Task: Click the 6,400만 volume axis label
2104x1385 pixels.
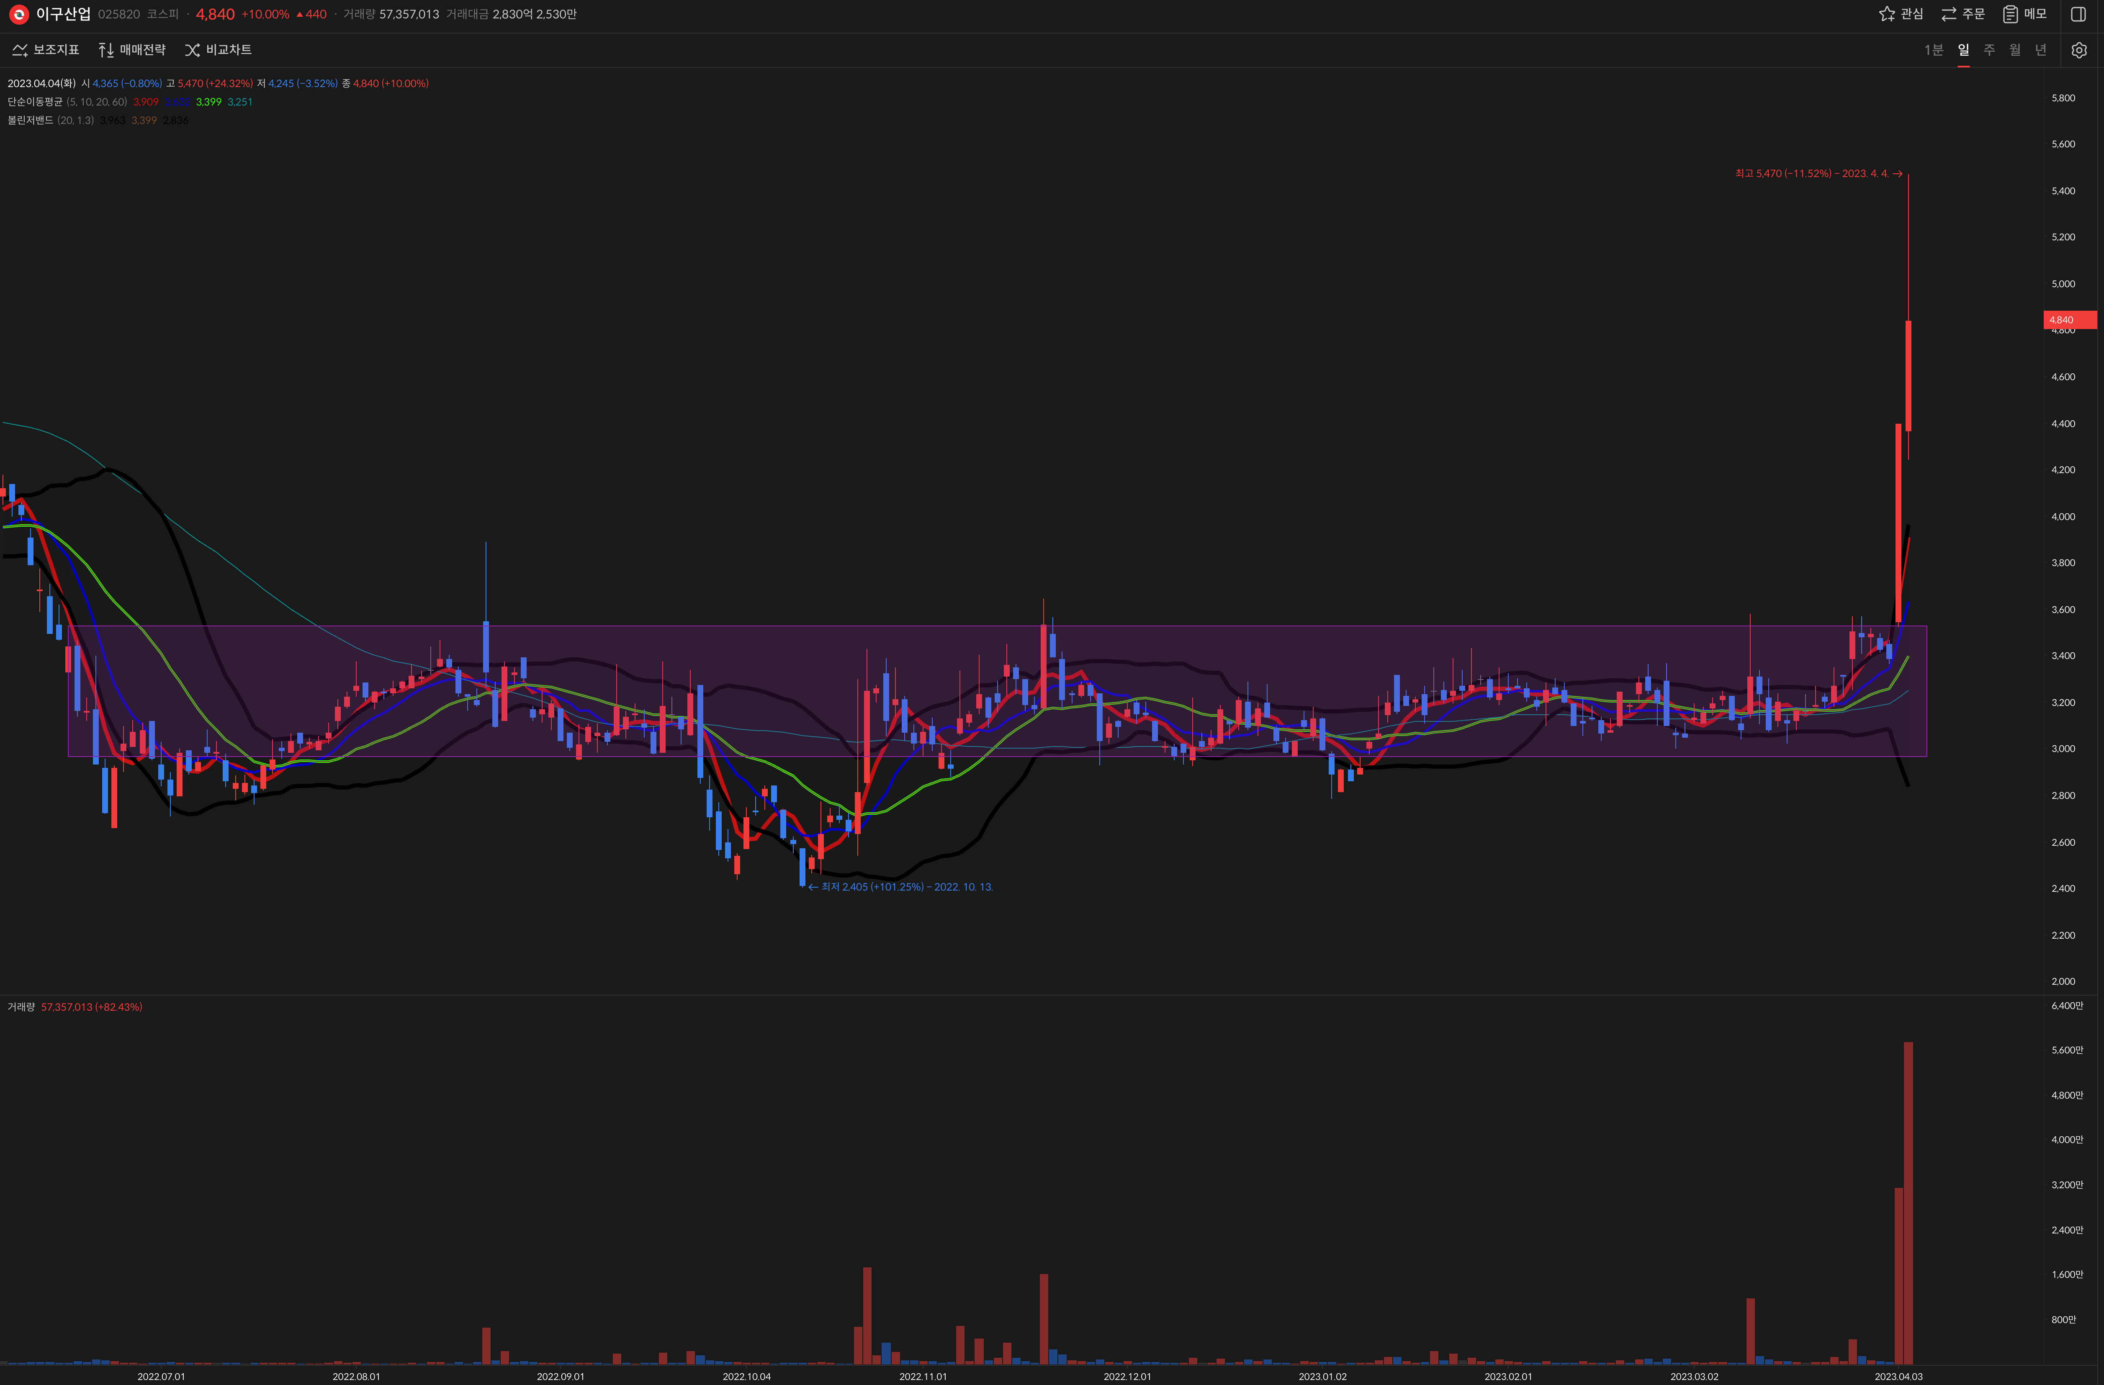Action: [2067, 1006]
